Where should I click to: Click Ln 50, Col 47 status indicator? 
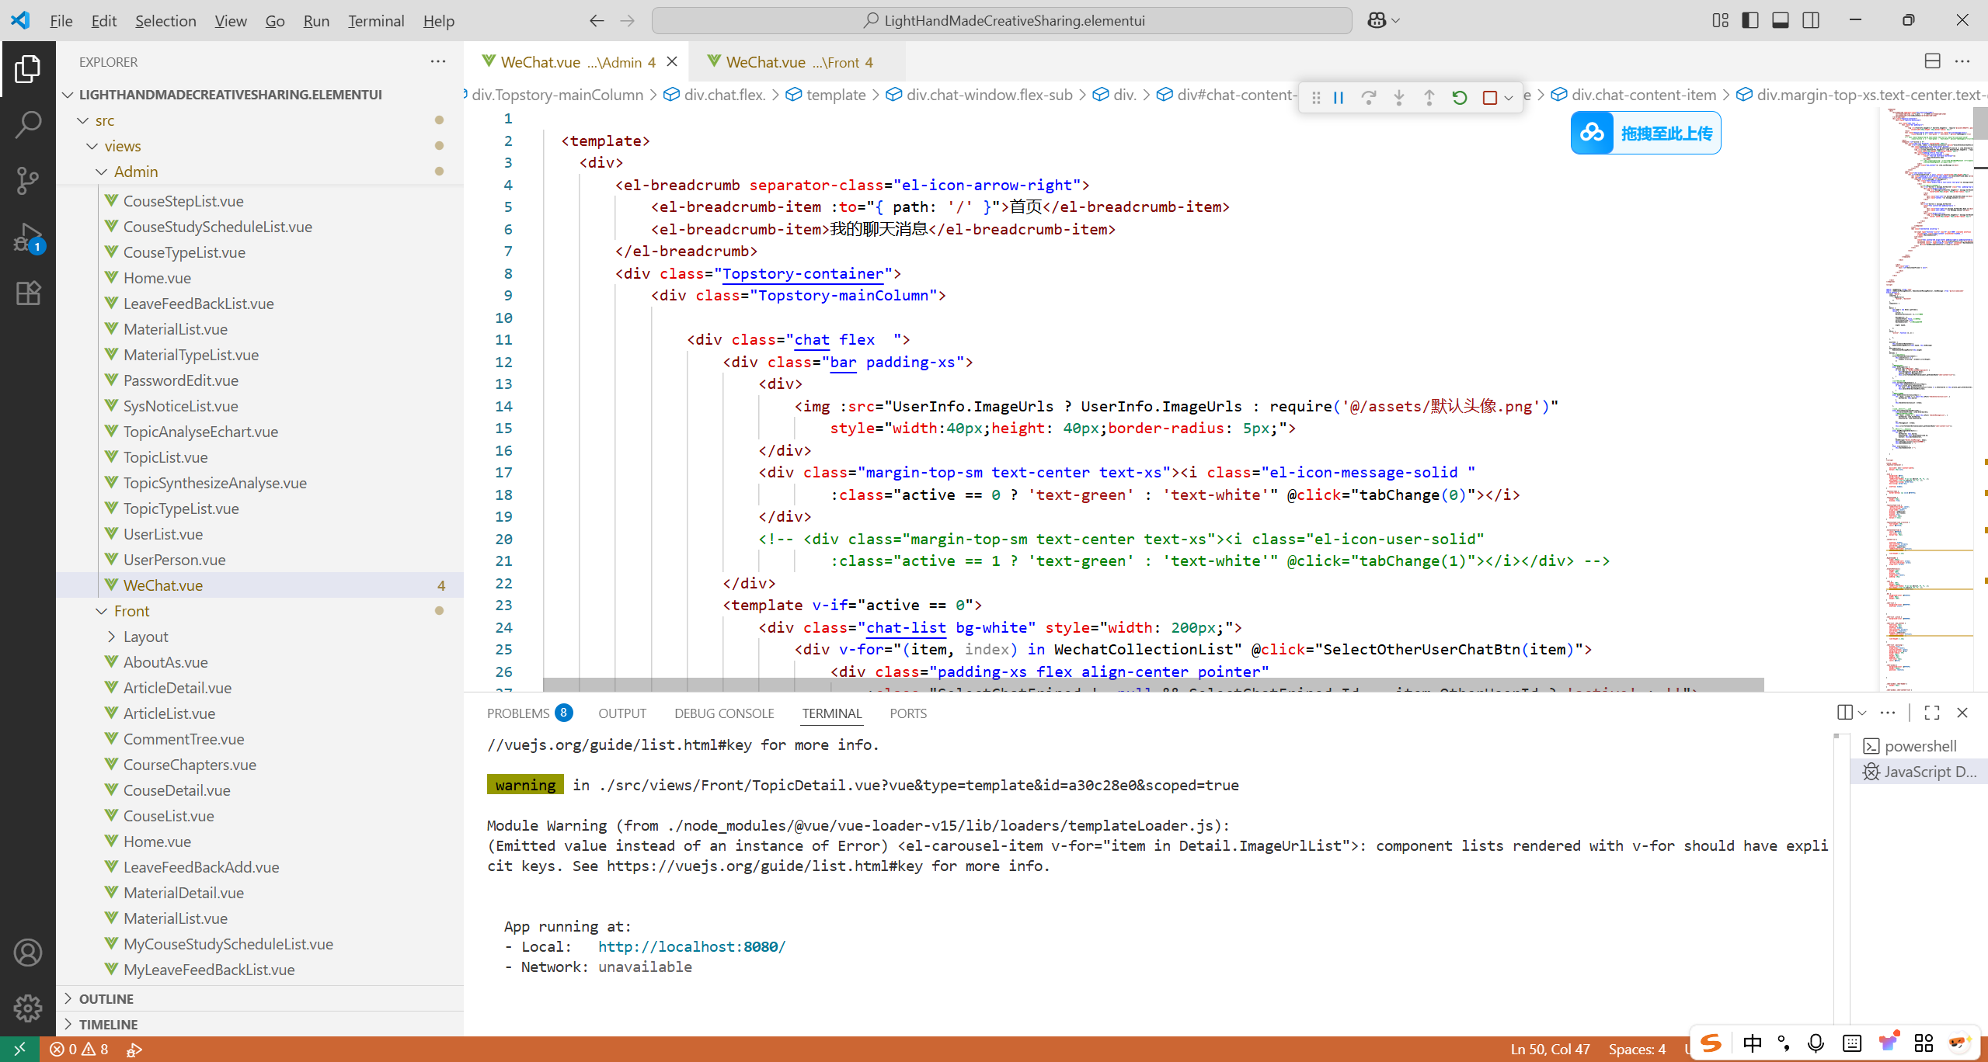pos(1550,1050)
